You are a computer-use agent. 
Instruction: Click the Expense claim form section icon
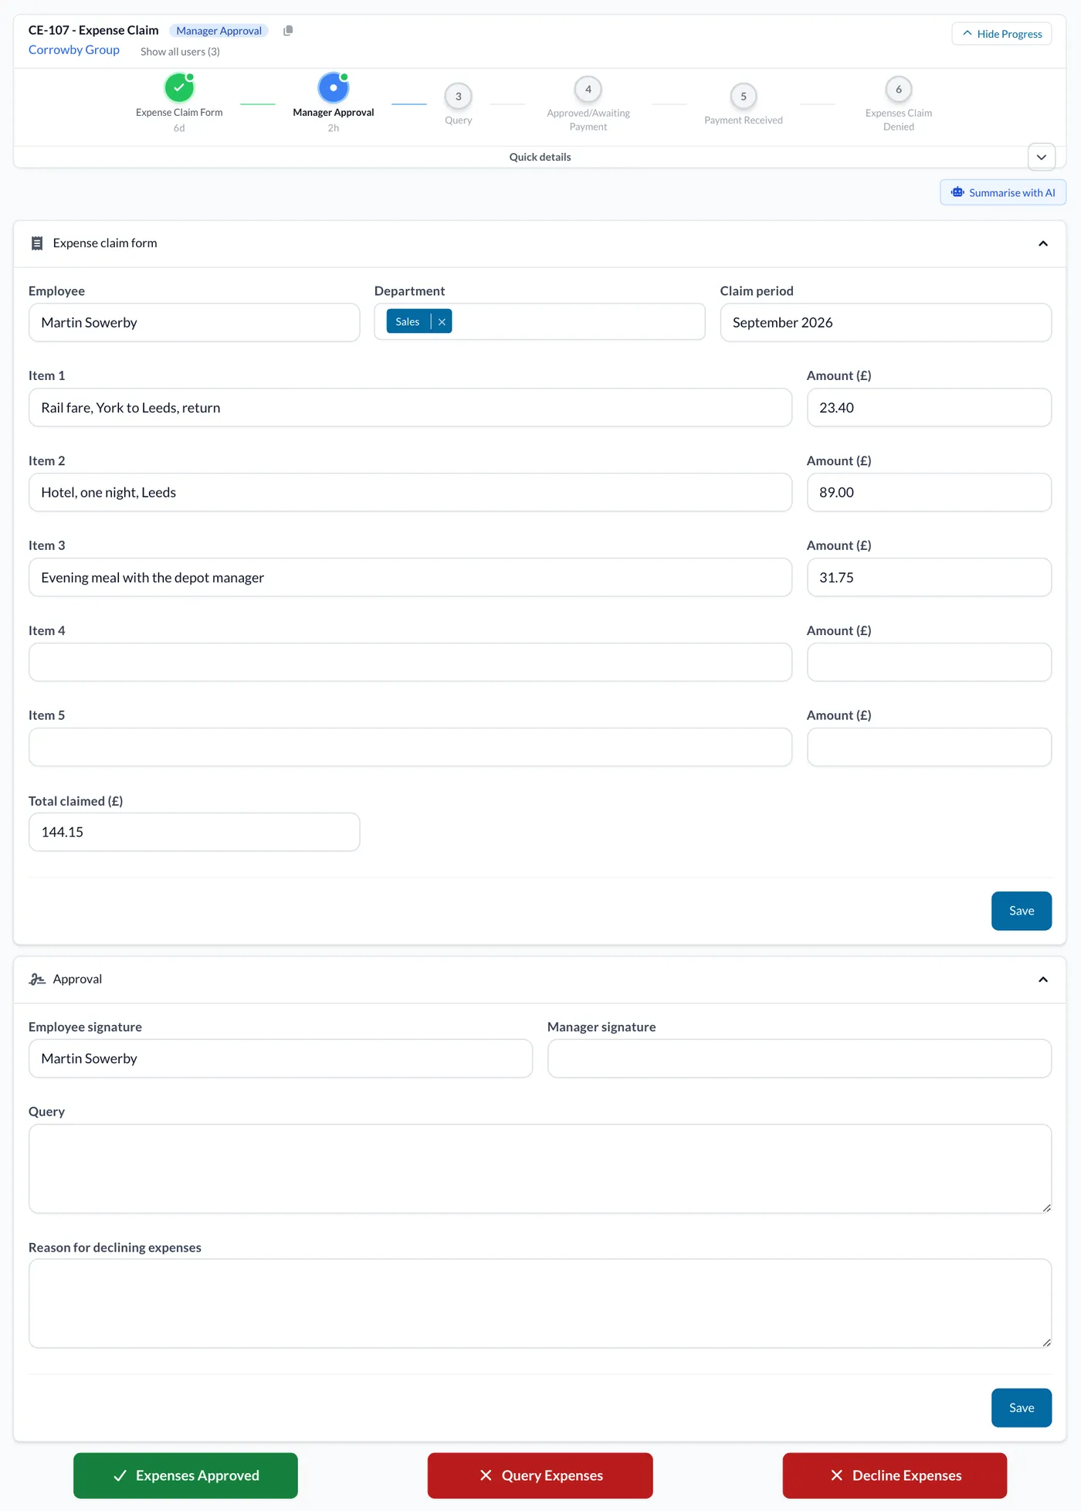coord(36,243)
